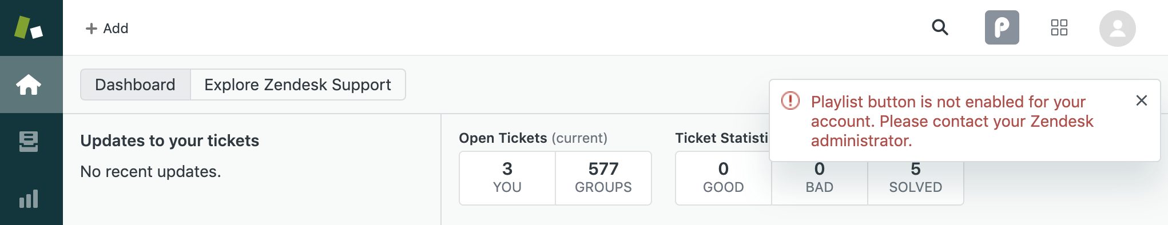
Task: Dismiss the Playlist error notification
Action: [1142, 101]
